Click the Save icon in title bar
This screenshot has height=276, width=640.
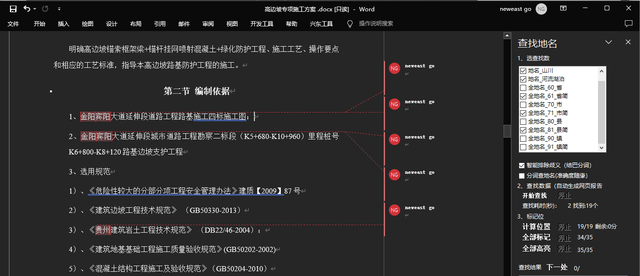click(13, 9)
